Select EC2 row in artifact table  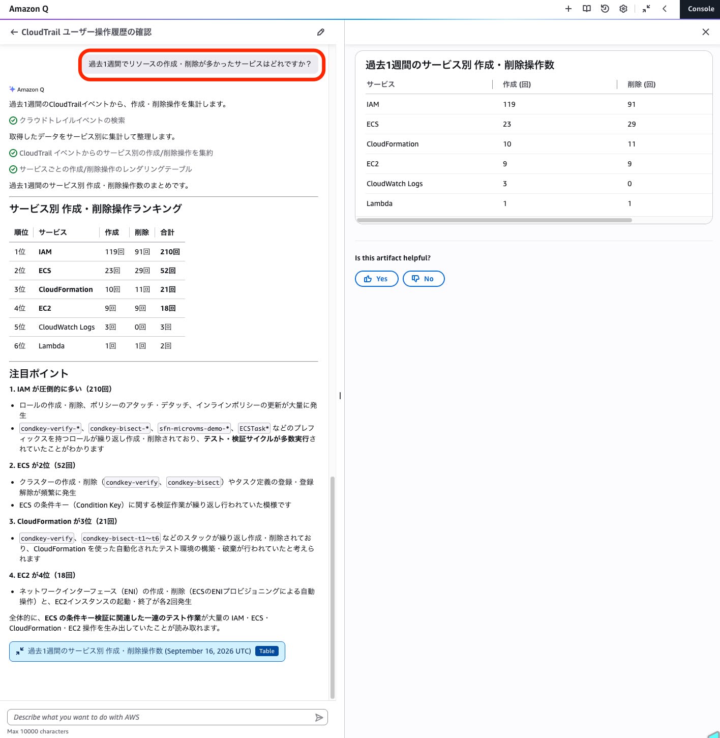[x=533, y=164]
